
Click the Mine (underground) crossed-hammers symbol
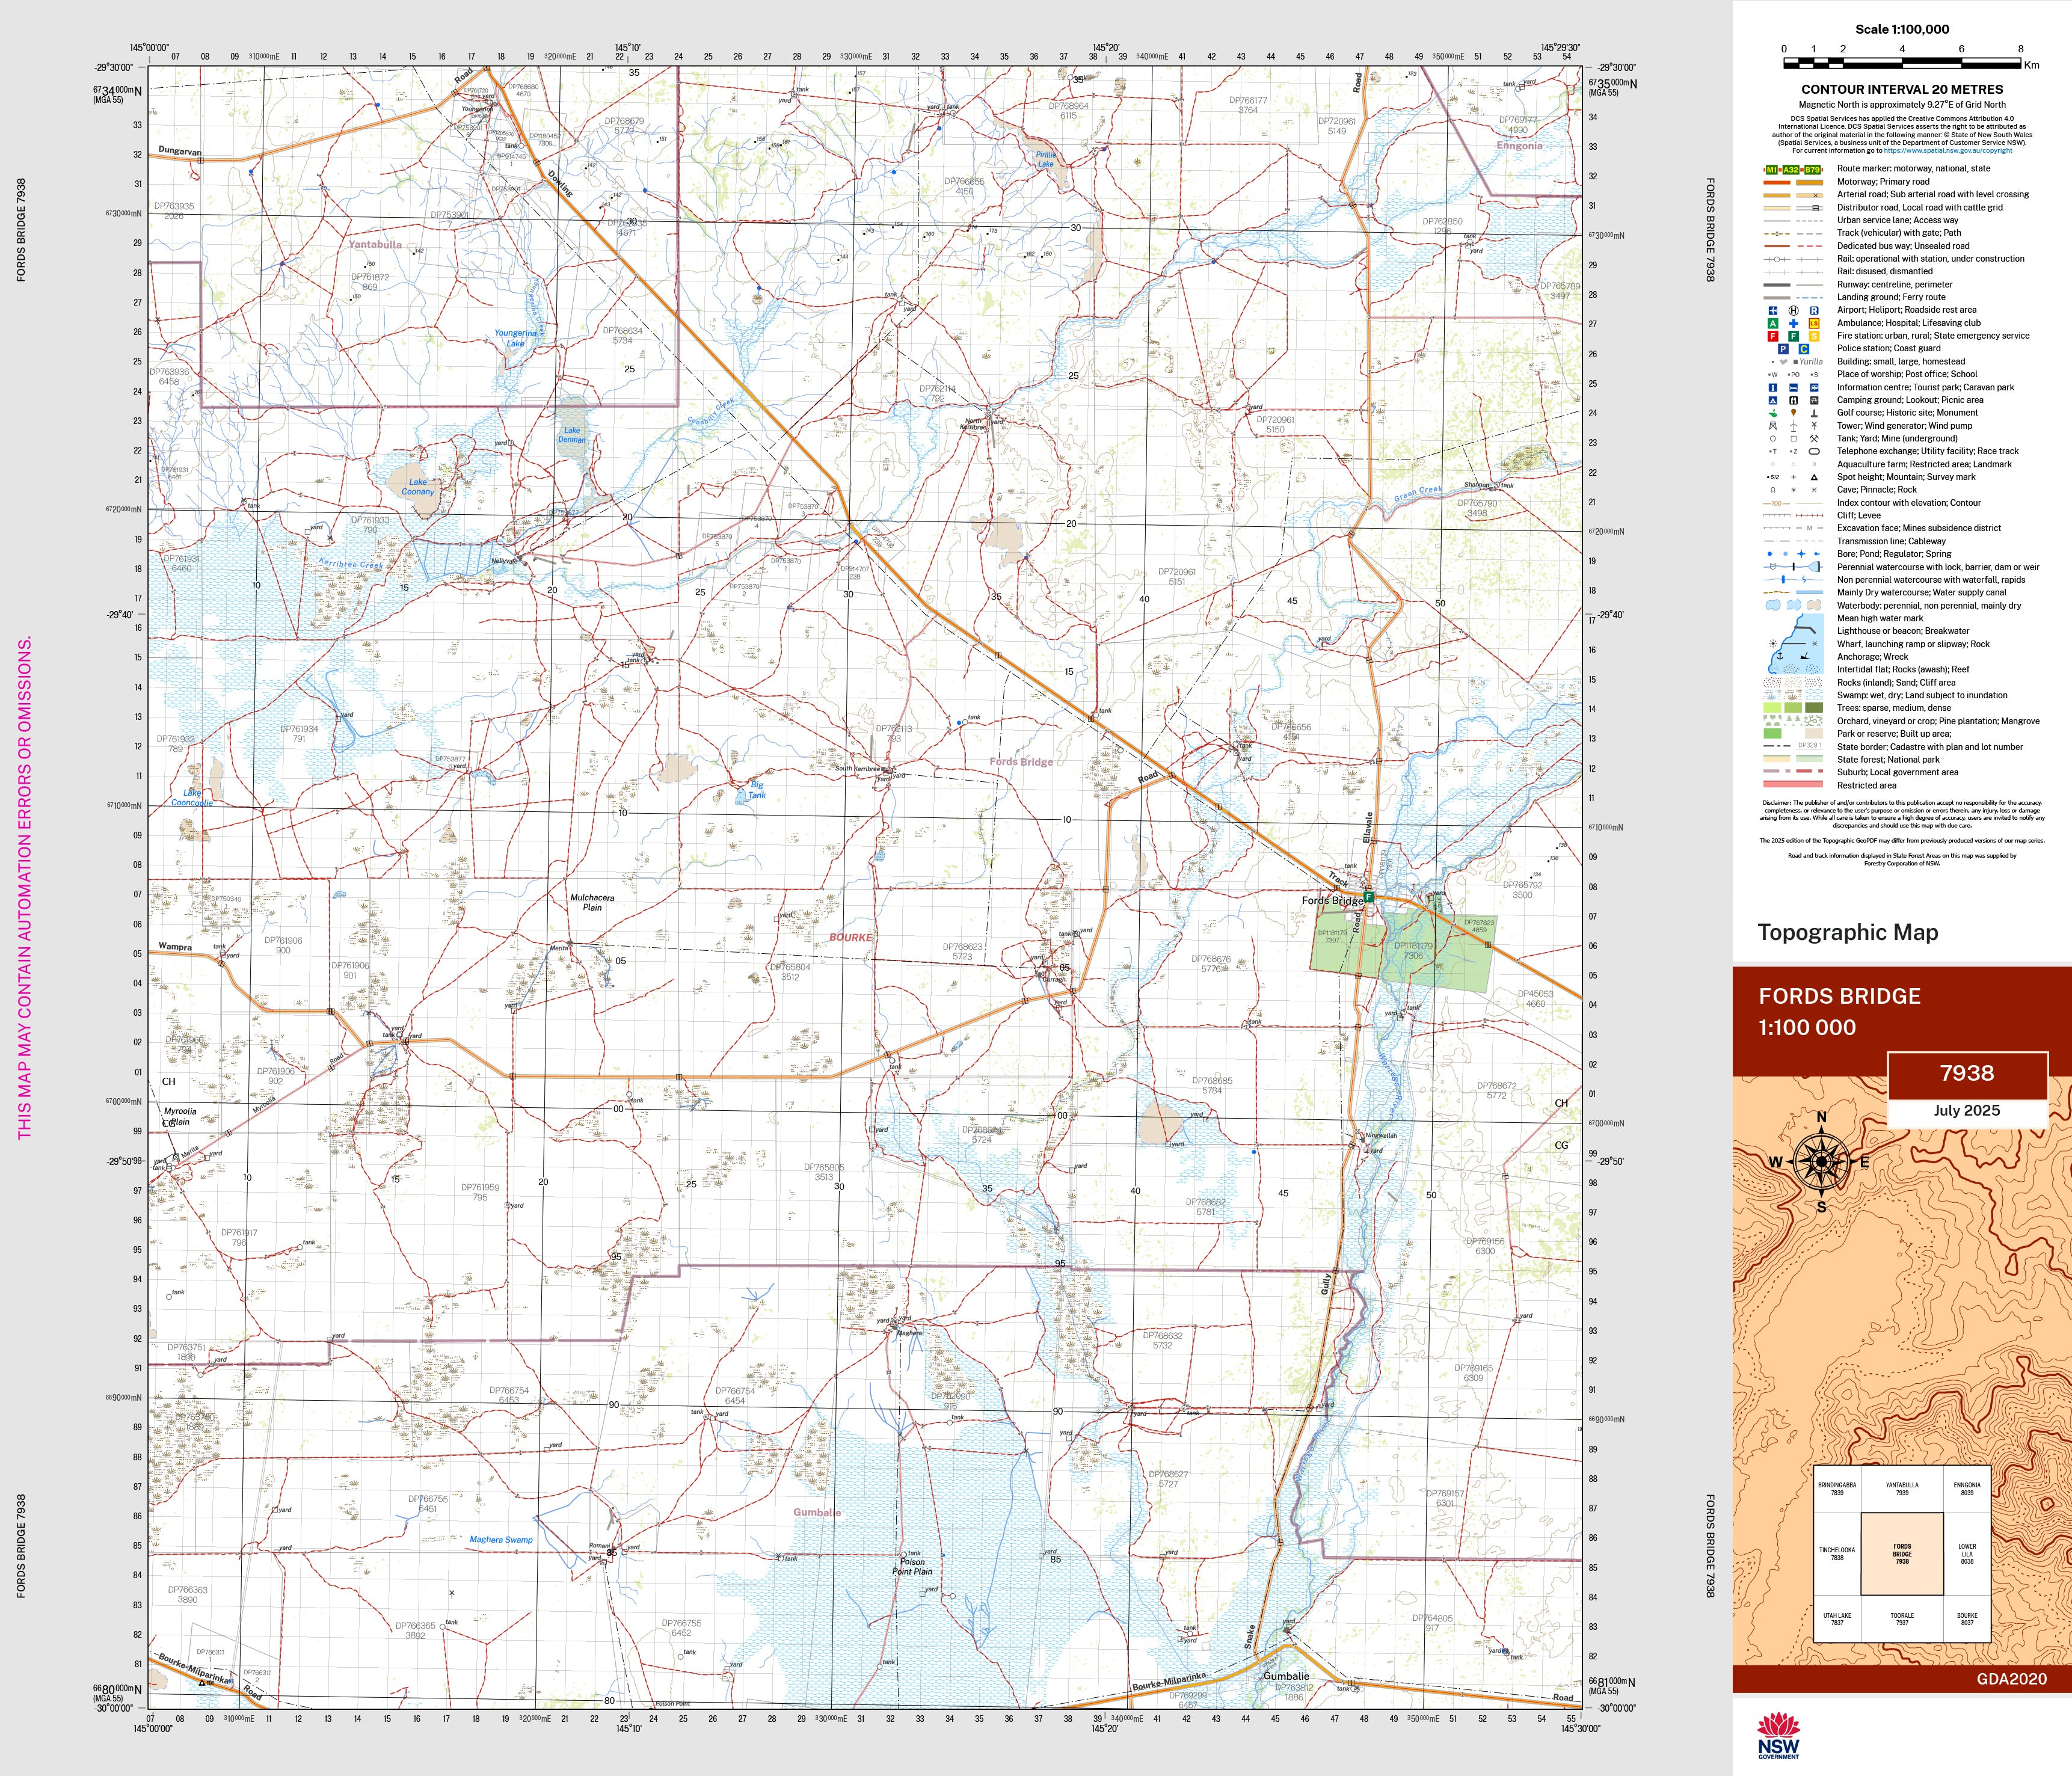1814,438
